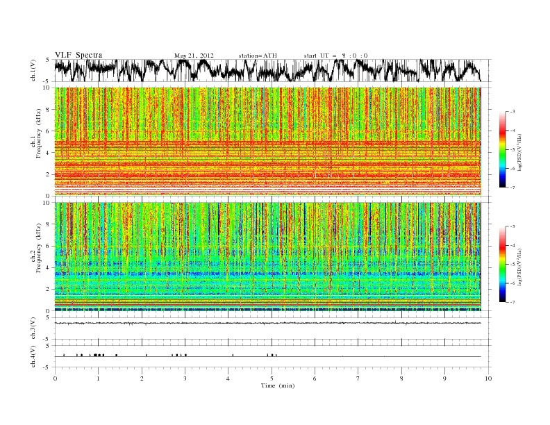Click the ch.2 'log(PSD)(V²/Hz)' color bar label
550x425 pixels.
pyautogui.click(x=519, y=267)
